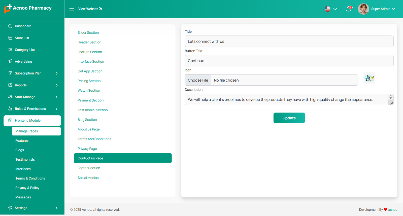Click the Acnoo Pharmacy logo
Image resolution: width=403 pixels, height=216 pixels.
(x=28, y=8)
